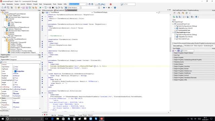The height and width of the screenshot is (121, 215).
Task: Click the Tool-Palette search field
Action: click(x=187, y=51)
